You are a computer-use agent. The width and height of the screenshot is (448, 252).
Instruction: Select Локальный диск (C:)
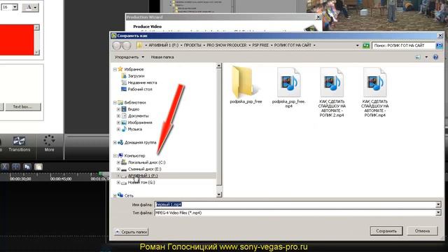[x=146, y=162]
